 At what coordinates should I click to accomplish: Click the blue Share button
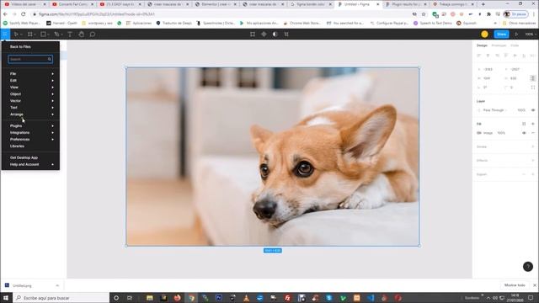[501, 34]
